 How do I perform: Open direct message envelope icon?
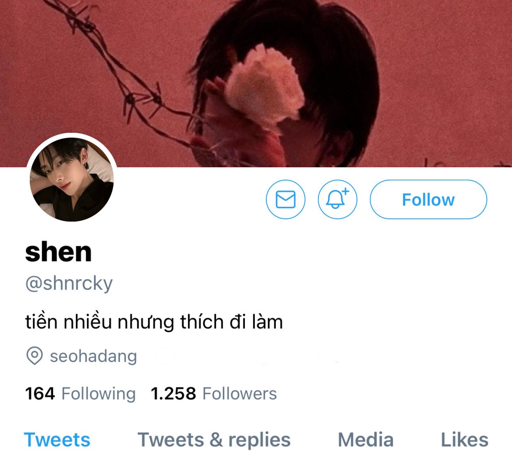tap(285, 199)
